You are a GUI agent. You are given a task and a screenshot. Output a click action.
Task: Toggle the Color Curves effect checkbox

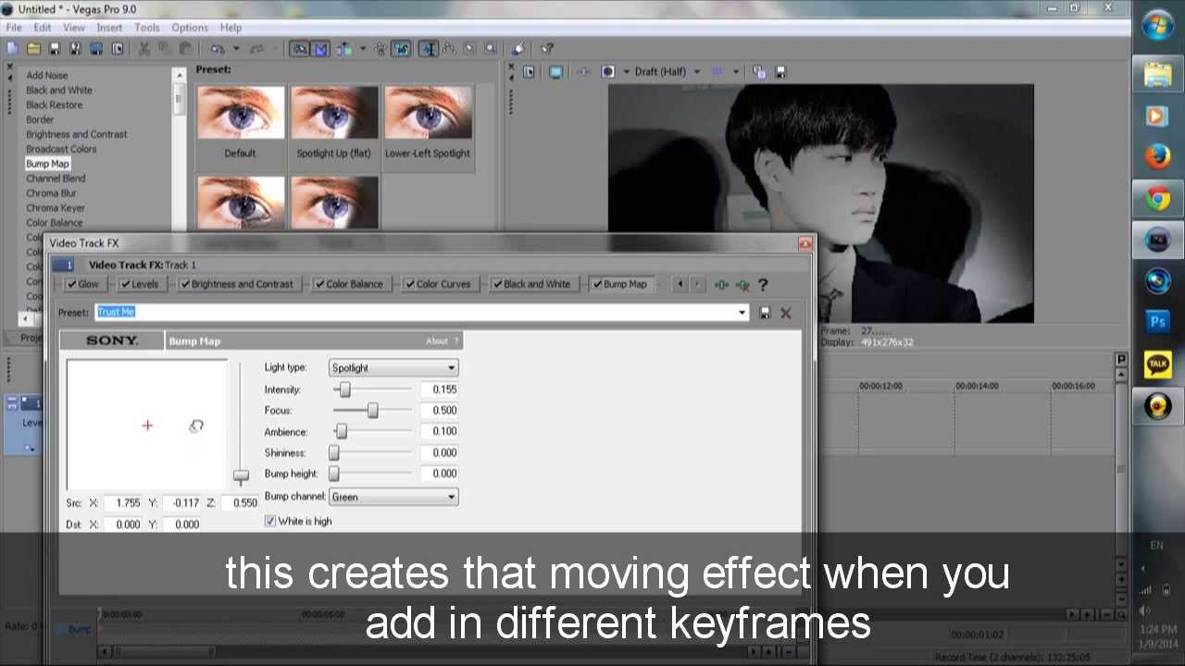click(410, 285)
